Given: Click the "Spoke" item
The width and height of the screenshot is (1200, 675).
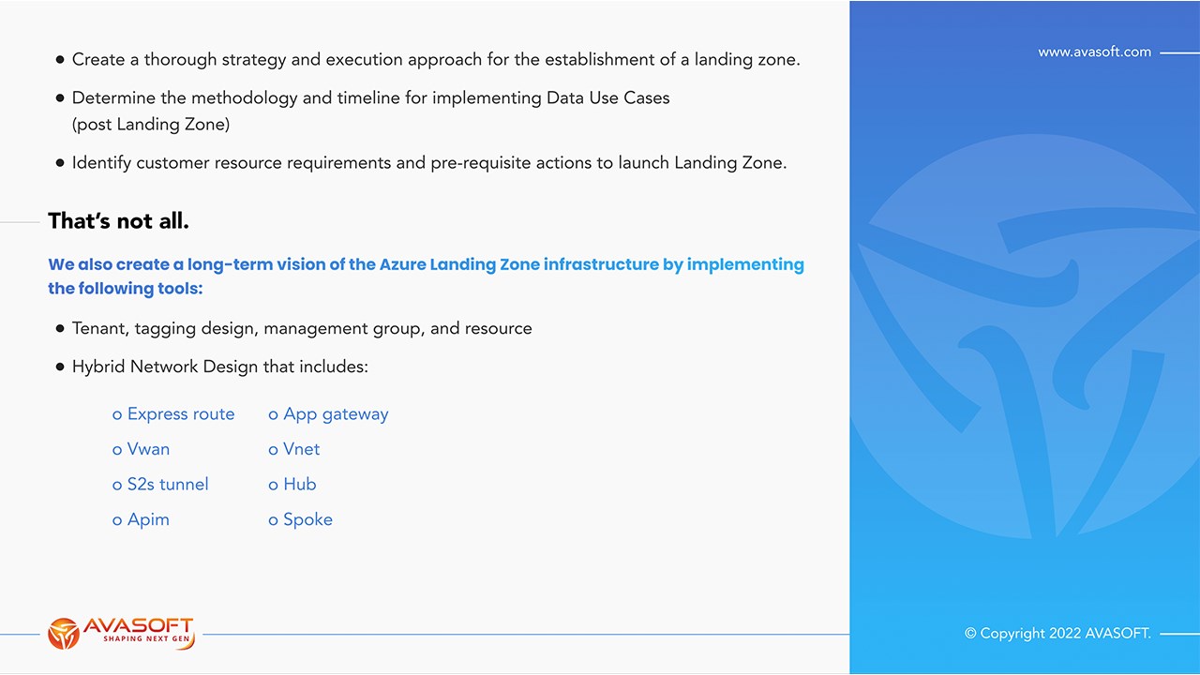Looking at the screenshot, I should 300,519.
